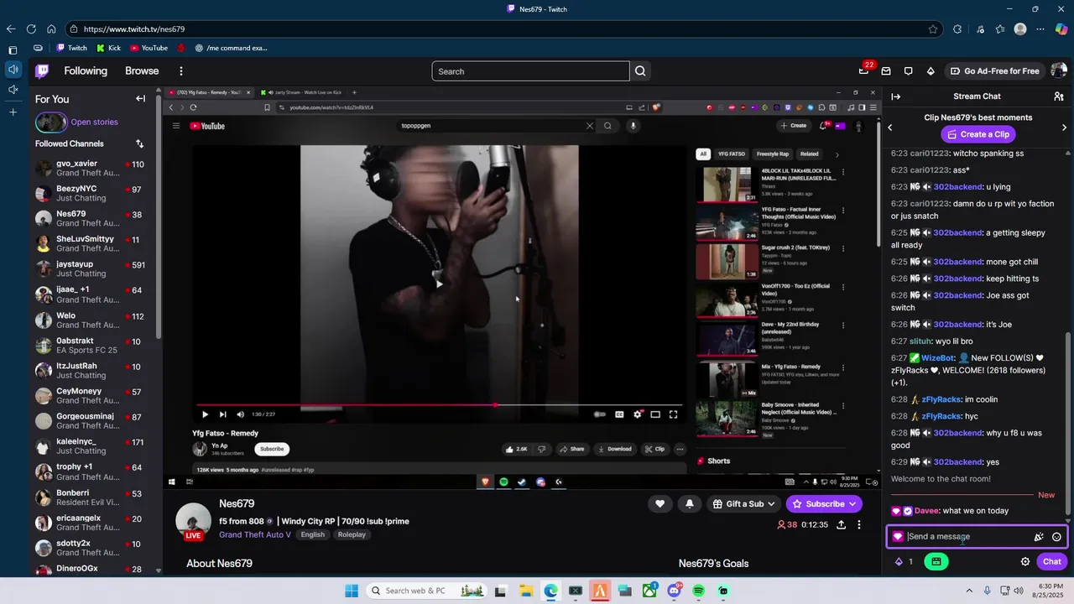
Task: Click Nes679 live avatar
Action: point(193,522)
